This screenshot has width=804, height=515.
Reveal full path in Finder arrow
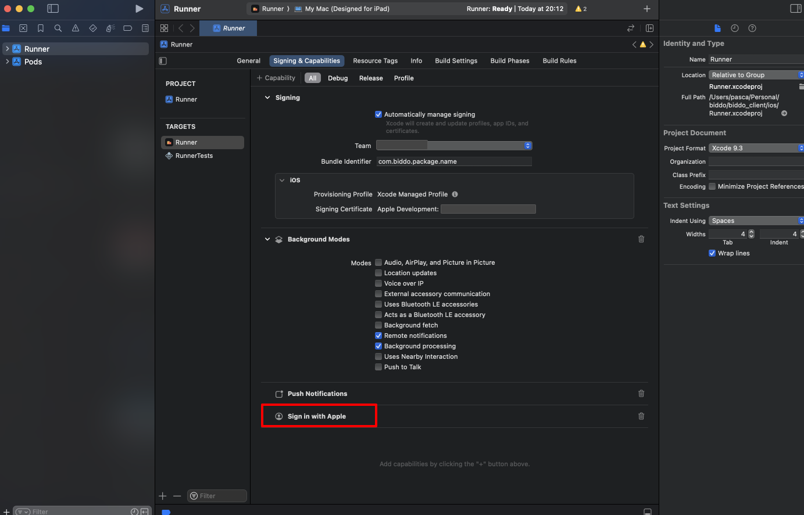[x=784, y=113]
